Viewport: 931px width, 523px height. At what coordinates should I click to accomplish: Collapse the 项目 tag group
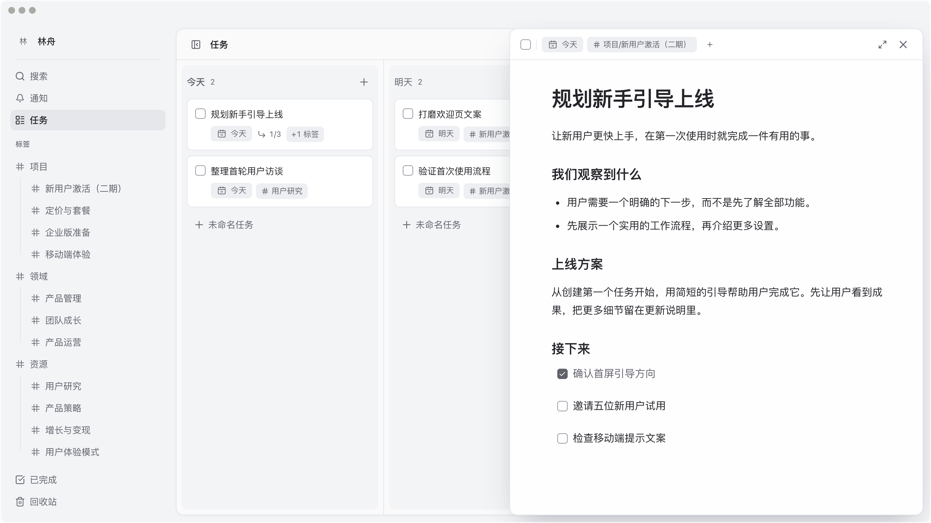[x=20, y=167]
